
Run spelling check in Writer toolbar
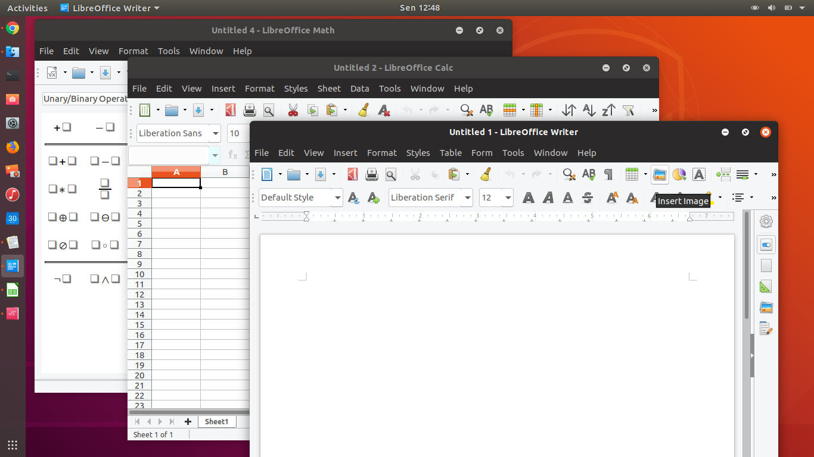pyautogui.click(x=589, y=174)
